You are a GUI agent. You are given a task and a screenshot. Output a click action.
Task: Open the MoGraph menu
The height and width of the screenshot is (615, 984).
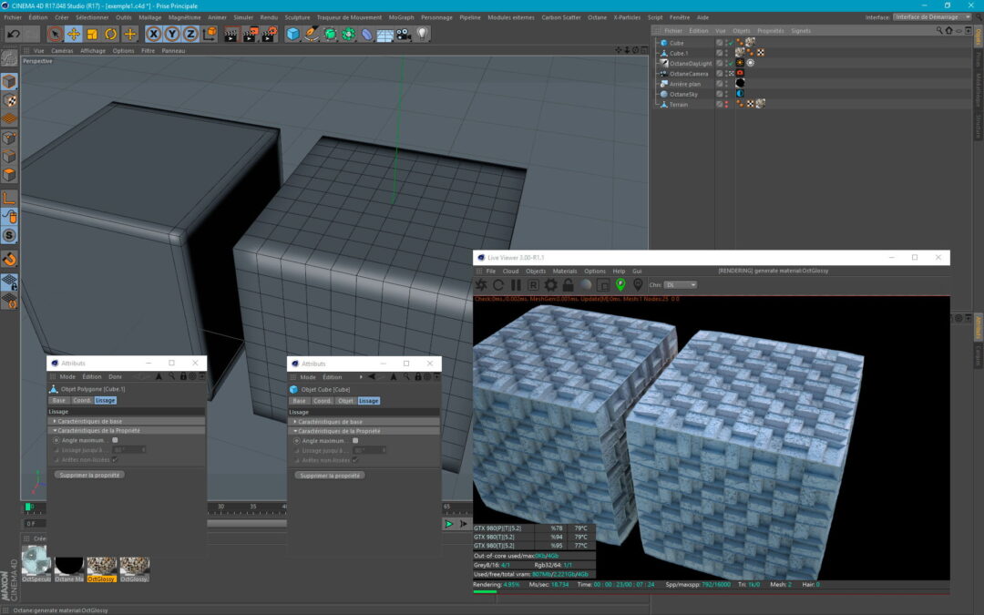(x=401, y=16)
